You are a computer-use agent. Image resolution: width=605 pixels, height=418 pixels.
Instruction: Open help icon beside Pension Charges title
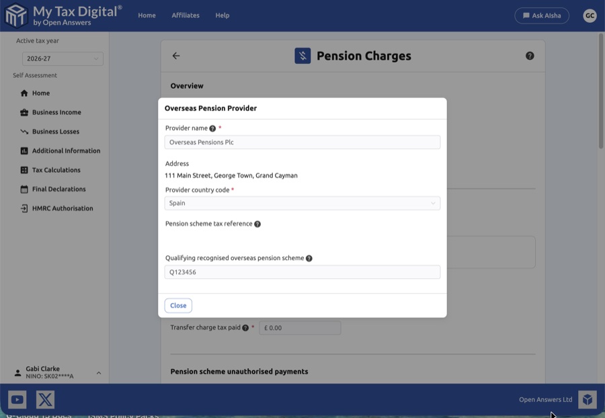(530, 56)
